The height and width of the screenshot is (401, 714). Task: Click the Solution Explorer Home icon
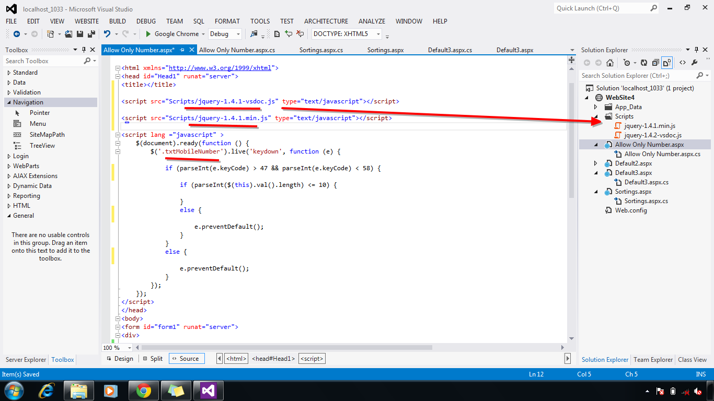(x=610, y=63)
